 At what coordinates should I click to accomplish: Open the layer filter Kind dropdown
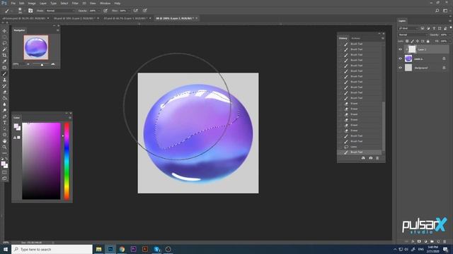pyautogui.click(x=408, y=28)
